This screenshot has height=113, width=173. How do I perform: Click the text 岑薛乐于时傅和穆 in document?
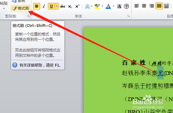coord(146,86)
